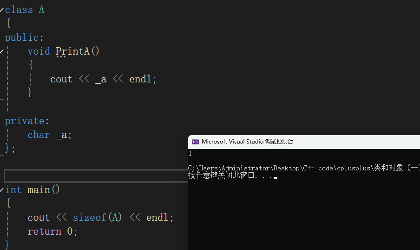Click the 'public:' access specifier
This screenshot has height=250, width=420.
[24, 37]
